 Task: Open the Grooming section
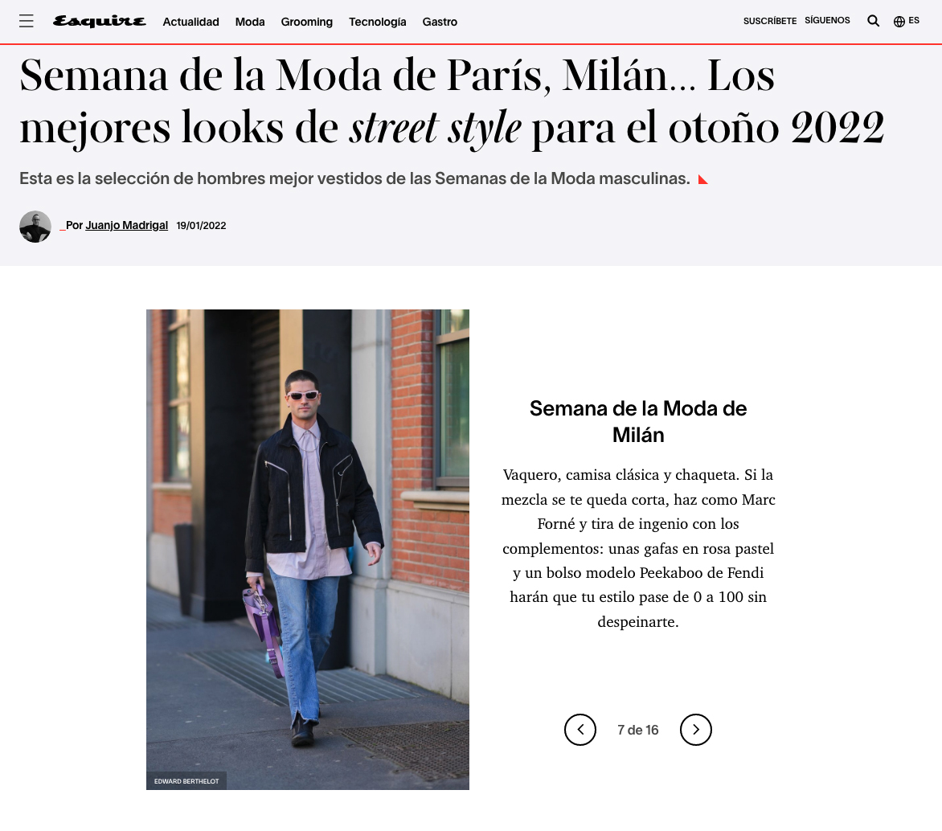coord(306,22)
